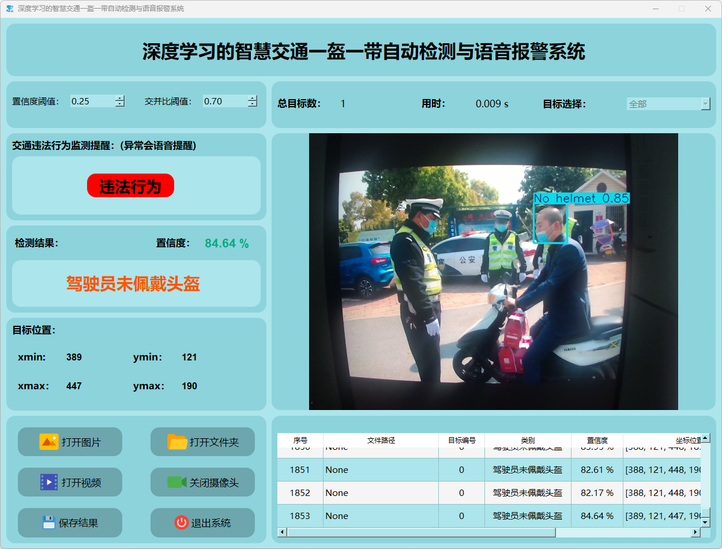Click the green camera icon
722x549 pixels.
pos(176,482)
